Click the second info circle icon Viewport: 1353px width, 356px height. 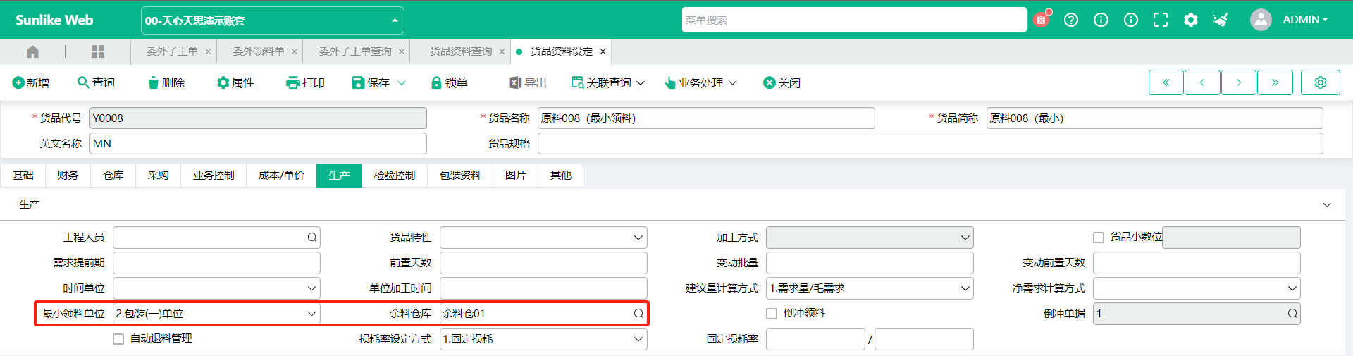(x=1131, y=20)
